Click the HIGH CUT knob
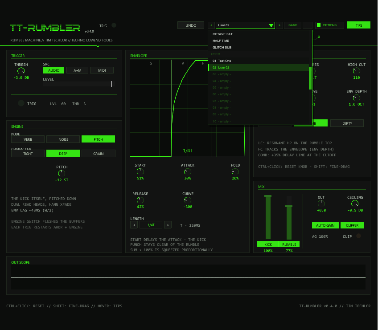The height and width of the screenshot is (330, 378). 356,71
